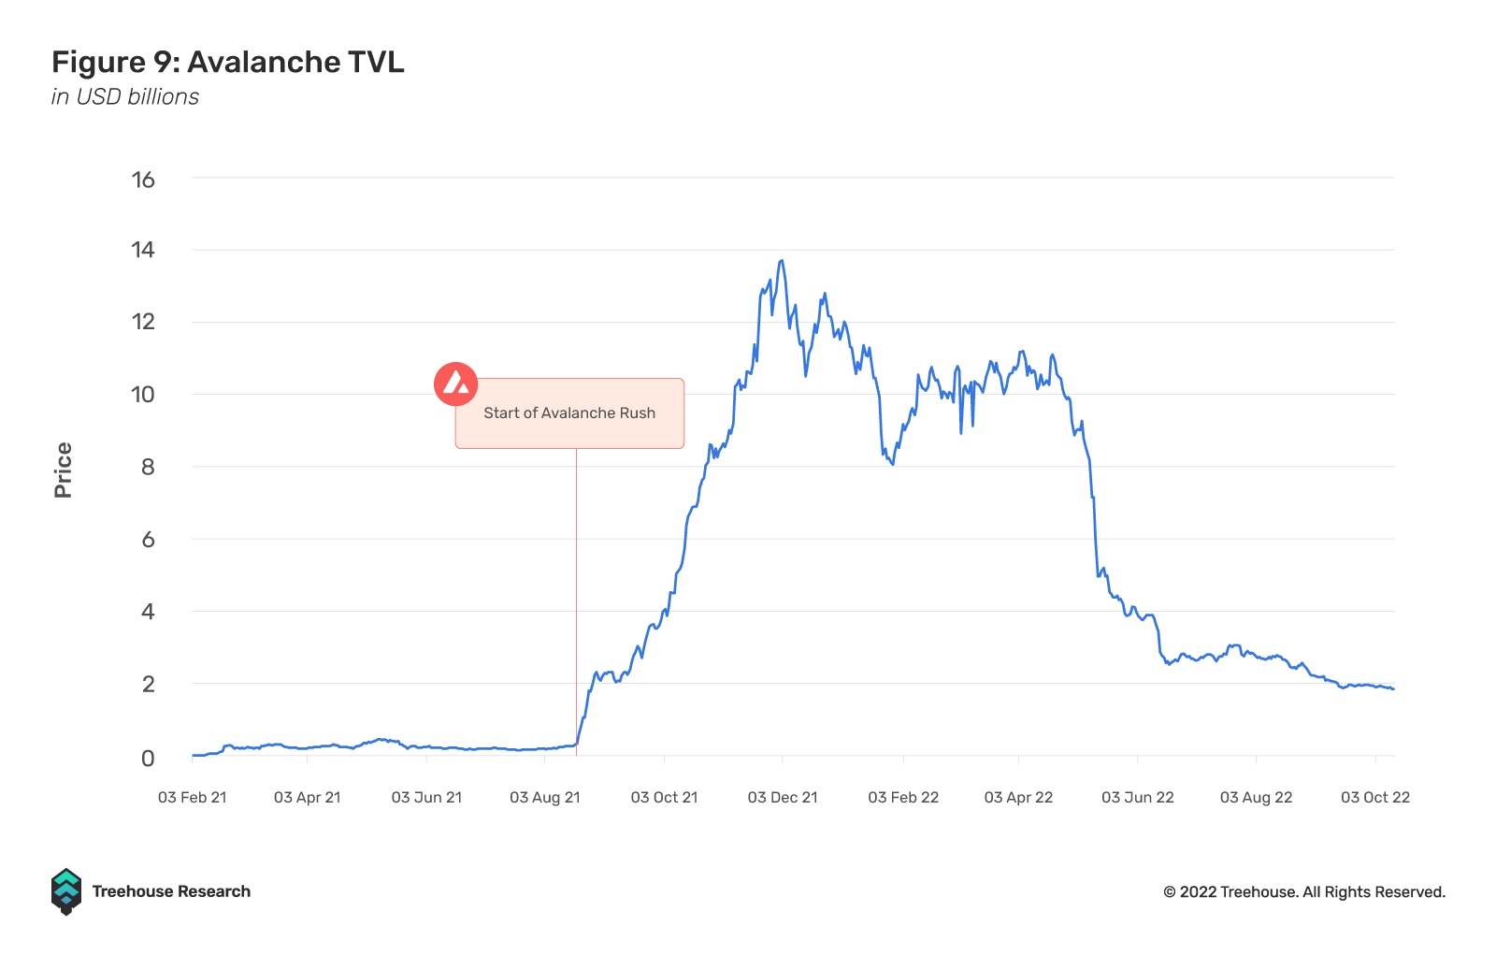The image size is (1496, 955).
Task: Click the 2022 Treehouse copyright notice
Action: (x=1304, y=892)
